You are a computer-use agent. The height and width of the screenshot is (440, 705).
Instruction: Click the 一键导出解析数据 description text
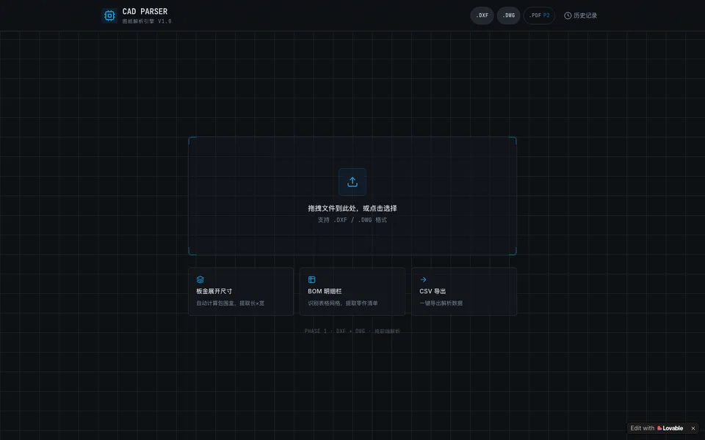tap(441, 303)
